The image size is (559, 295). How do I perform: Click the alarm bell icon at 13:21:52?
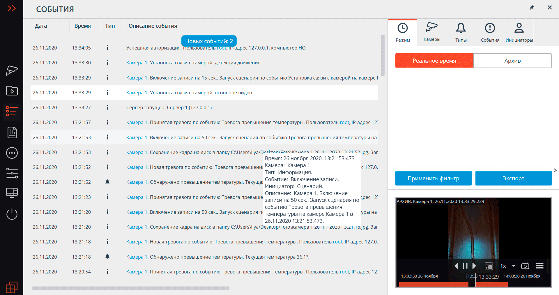107,182
